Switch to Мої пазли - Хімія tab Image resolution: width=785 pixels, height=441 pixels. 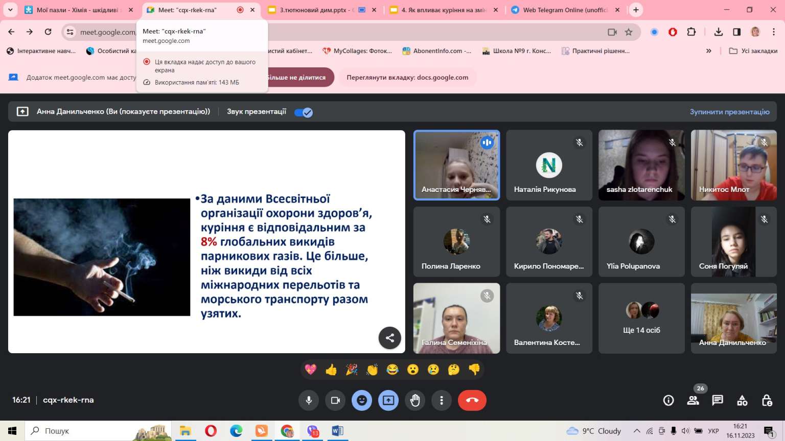[78, 10]
